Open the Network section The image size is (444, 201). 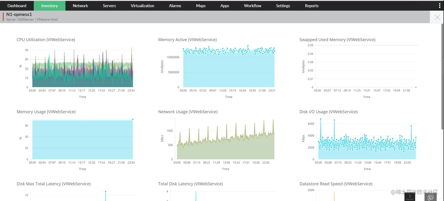coord(80,6)
